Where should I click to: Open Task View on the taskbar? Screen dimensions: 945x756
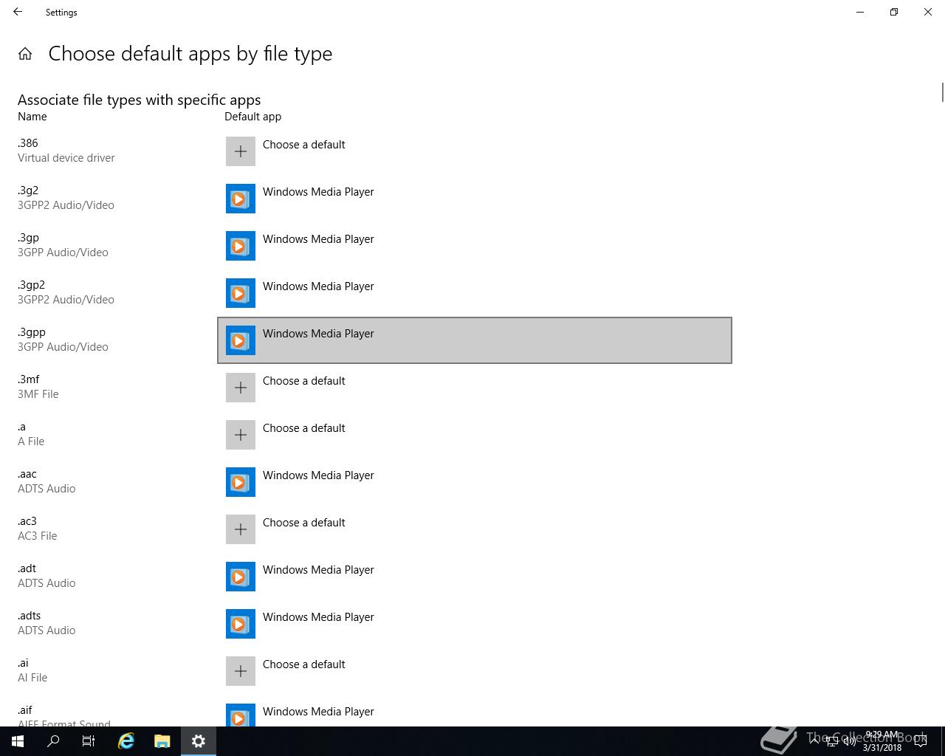click(89, 741)
